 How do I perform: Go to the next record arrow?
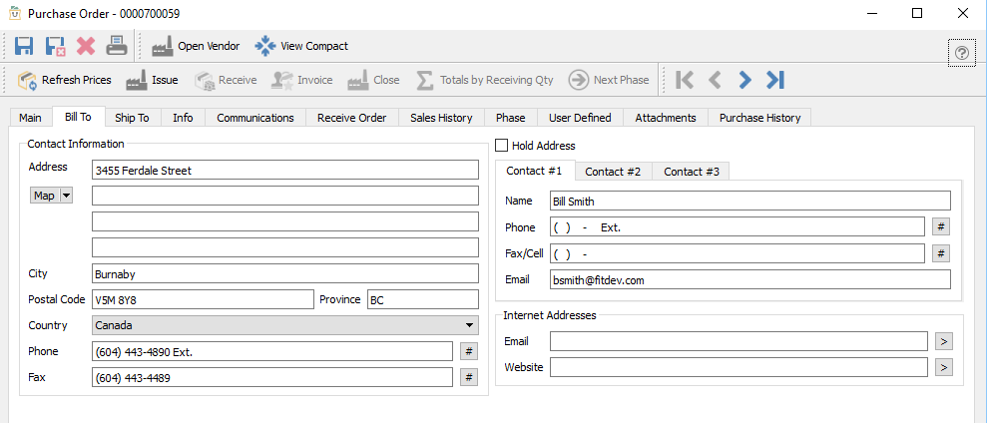click(744, 80)
